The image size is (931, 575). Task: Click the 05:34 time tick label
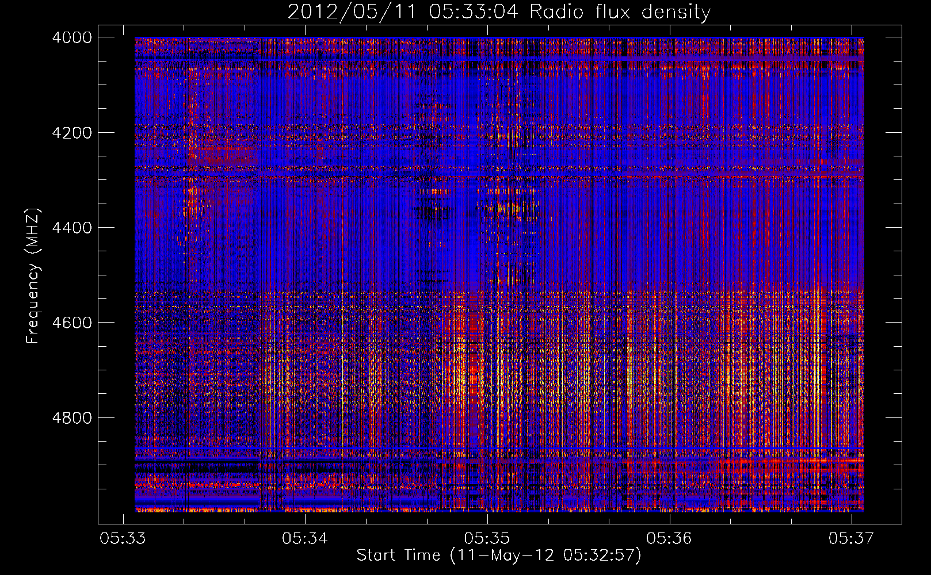[x=305, y=539]
